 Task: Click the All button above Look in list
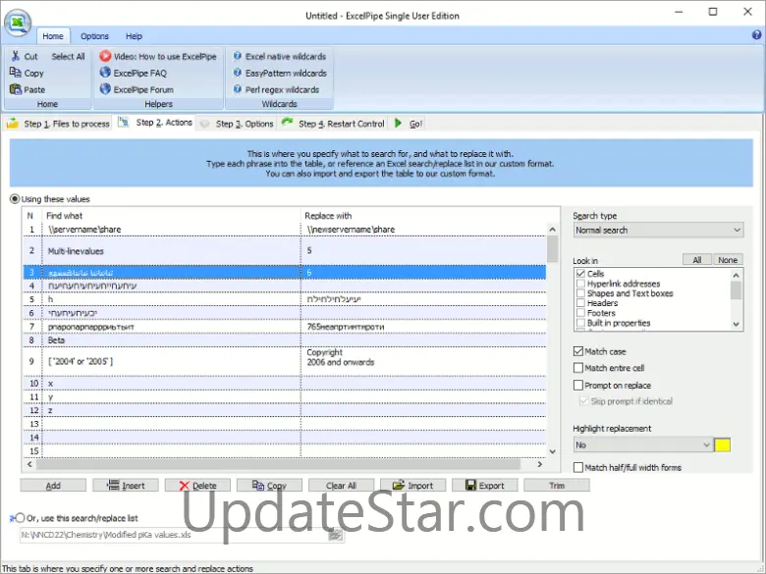point(697,260)
